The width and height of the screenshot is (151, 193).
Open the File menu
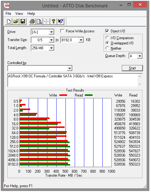8,14
